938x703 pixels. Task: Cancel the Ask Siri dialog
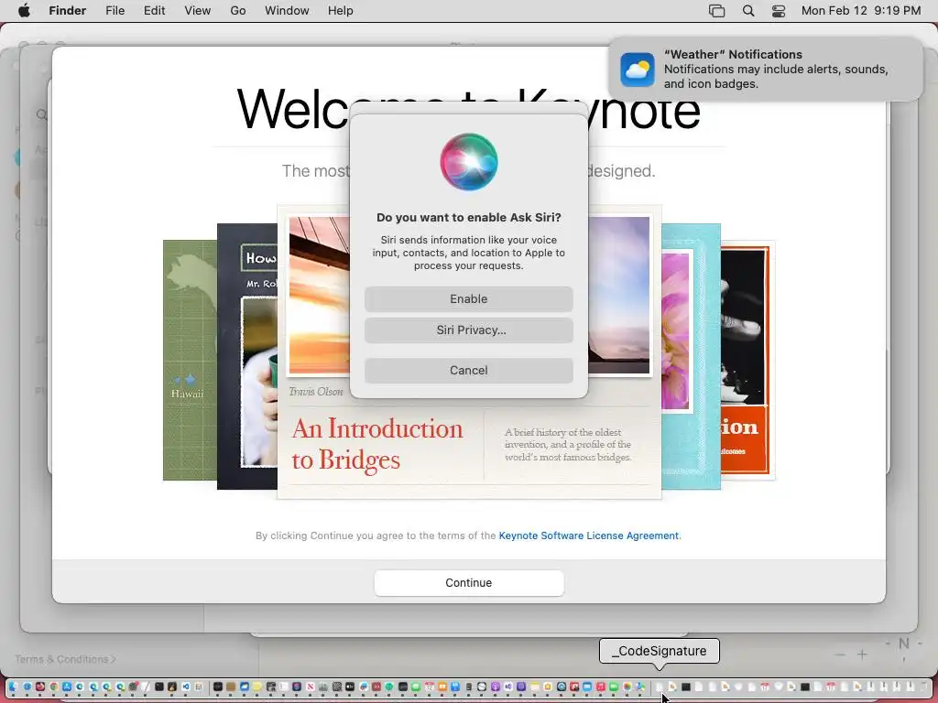click(468, 370)
